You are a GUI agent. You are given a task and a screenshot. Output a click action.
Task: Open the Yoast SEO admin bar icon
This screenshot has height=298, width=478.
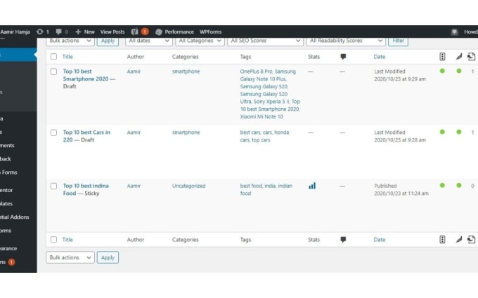click(x=134, y=32)
